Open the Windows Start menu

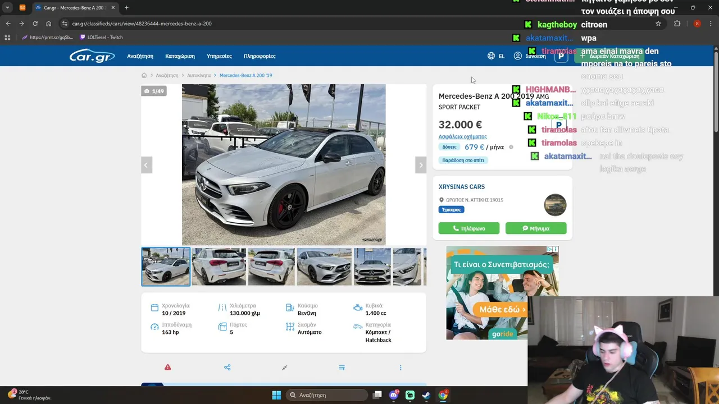pyautogui.click(x=276, y=395)
